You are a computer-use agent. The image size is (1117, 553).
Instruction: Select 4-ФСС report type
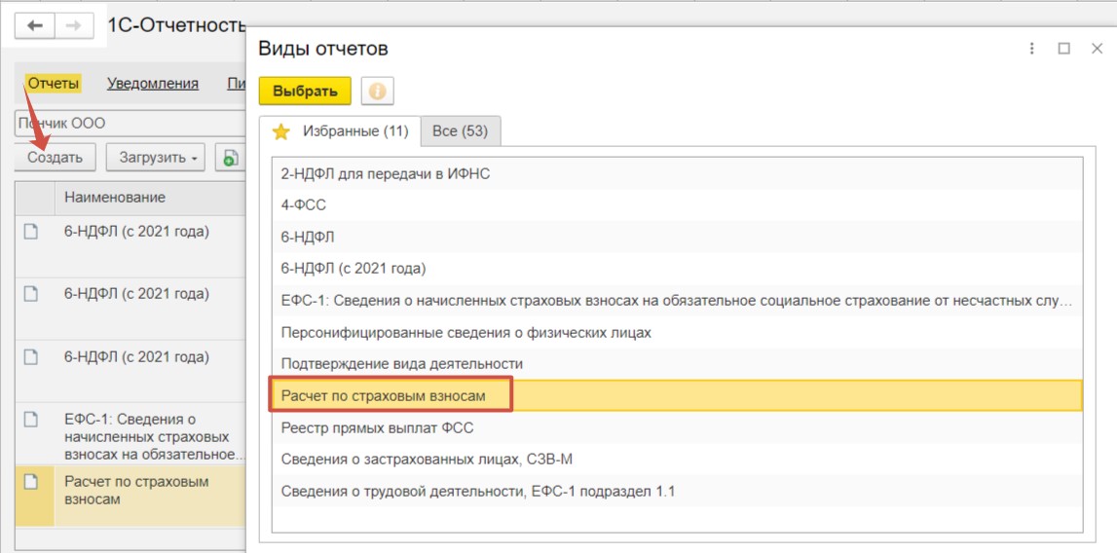click(677, 205)
